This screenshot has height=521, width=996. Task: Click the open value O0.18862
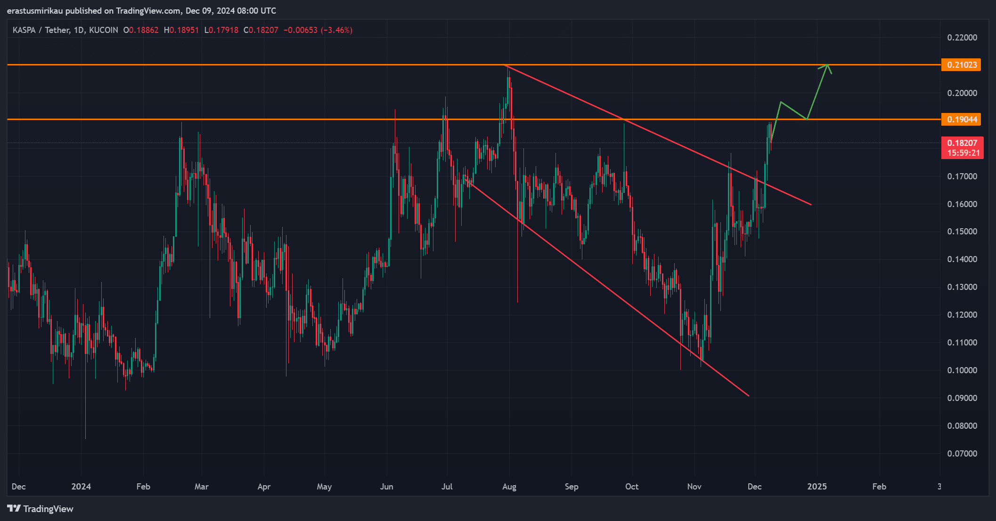tap(141, 30)
